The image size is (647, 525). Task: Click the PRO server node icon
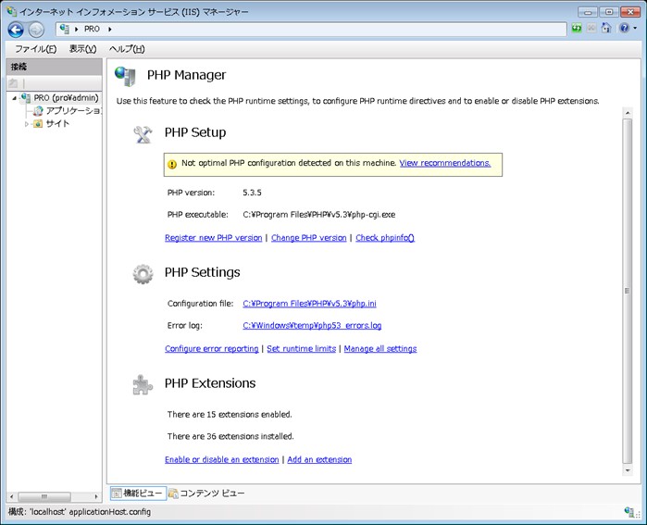pos(26,98)
